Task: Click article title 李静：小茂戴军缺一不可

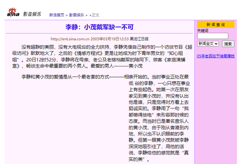Action: [x=100, y=27]
